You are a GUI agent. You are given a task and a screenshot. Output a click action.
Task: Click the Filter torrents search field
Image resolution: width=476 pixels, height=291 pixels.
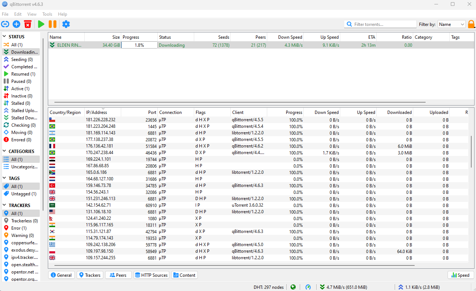(x=380, y=24)
